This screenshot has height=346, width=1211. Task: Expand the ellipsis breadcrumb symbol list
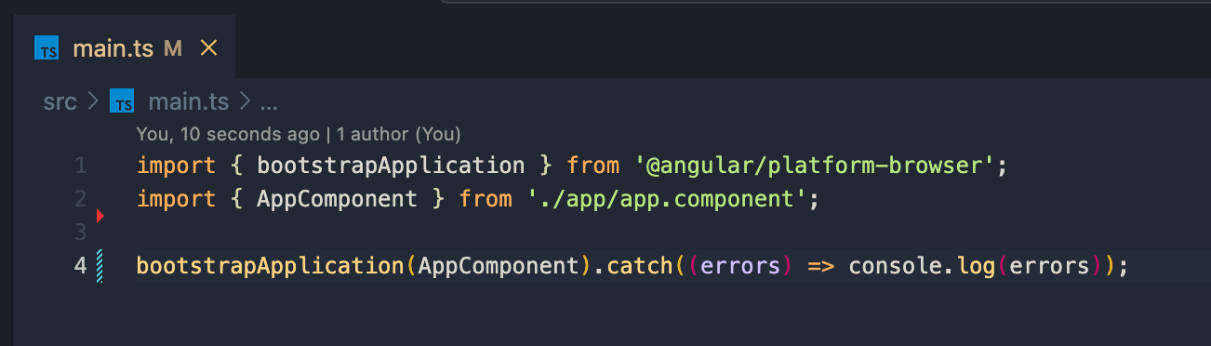[269, 101]
